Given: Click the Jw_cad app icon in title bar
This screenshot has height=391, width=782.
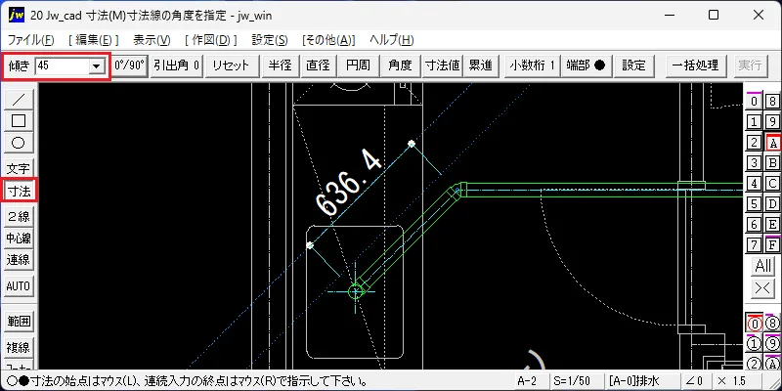Looking at the screenshot, I should pos(17,15).
